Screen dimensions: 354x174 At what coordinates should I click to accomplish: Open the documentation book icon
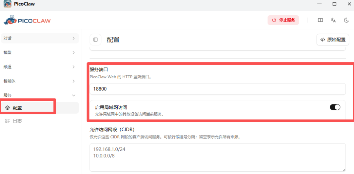(x=320, y=20)
